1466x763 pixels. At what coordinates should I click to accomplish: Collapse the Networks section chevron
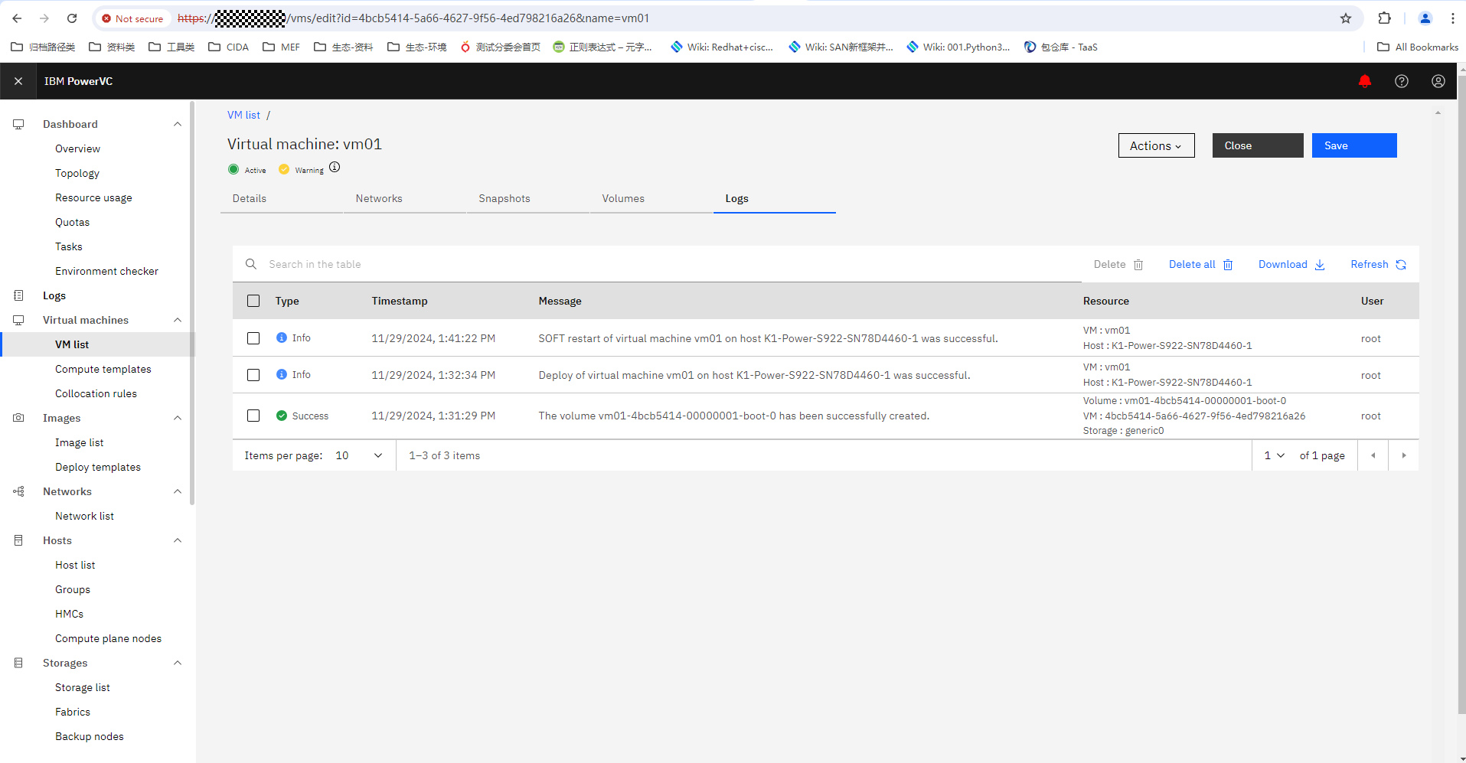pyautogui.click(x=178, y=491)
